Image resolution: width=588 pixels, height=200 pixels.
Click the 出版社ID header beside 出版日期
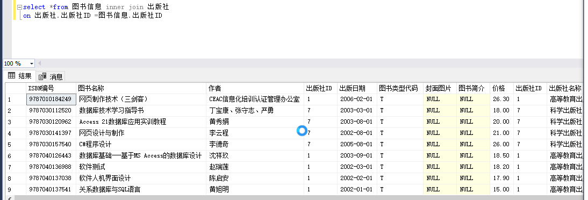coord(321,89)
